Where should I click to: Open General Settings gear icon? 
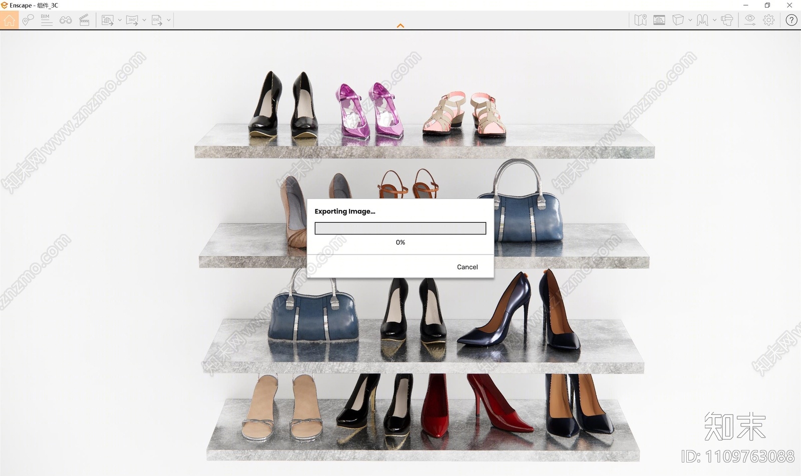768,20
